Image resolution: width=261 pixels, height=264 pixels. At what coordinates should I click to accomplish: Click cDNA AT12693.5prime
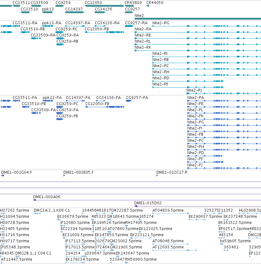click(168, 247)
